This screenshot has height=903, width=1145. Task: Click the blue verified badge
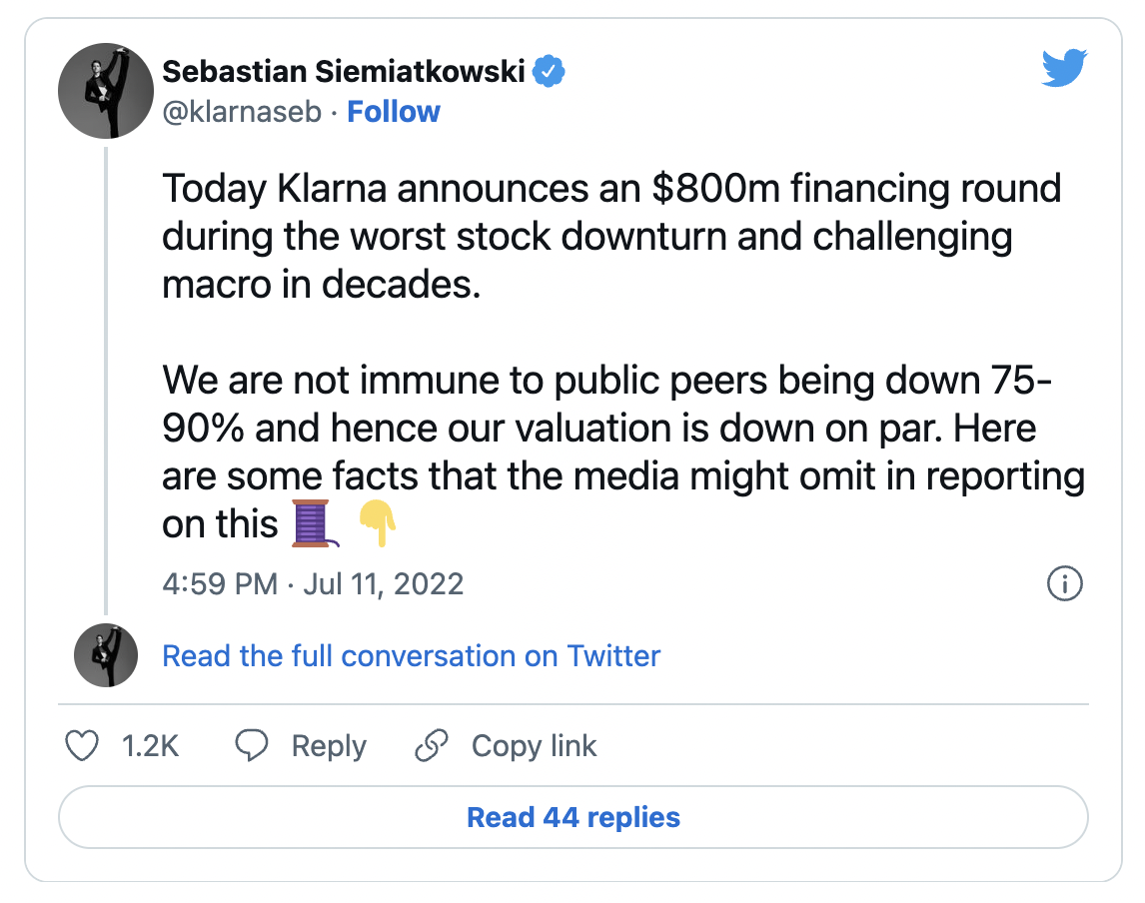pyautogui.click(x=549, y=72)
